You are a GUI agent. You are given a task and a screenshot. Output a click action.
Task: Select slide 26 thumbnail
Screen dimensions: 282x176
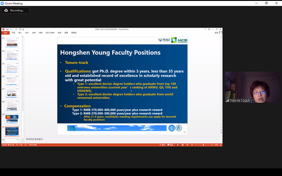12,80
